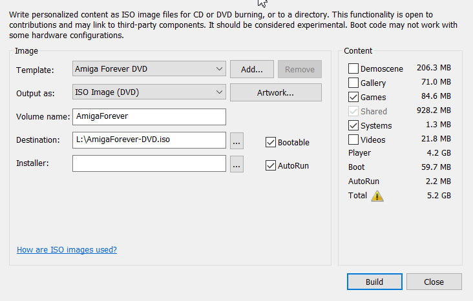Click the '928.2 MB' Shared size
The height and width of the screenshot is (301, 473).
(x=434, y=110)
